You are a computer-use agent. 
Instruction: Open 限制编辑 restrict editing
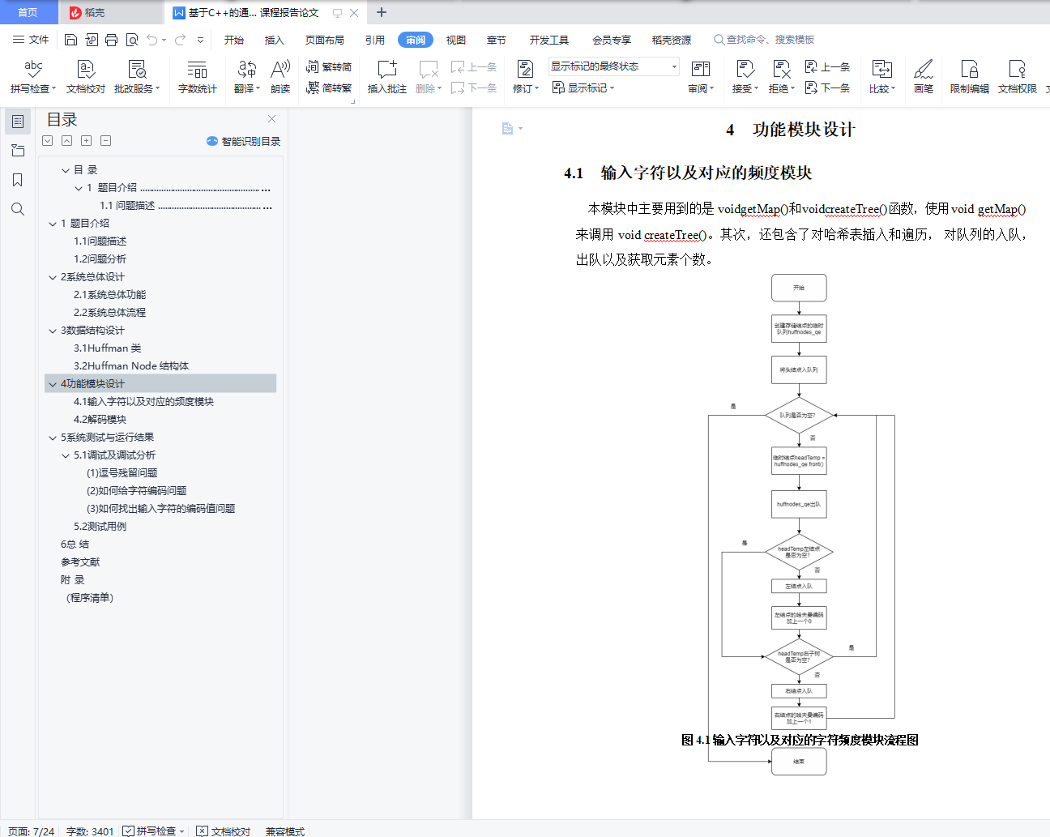(970, 77)
